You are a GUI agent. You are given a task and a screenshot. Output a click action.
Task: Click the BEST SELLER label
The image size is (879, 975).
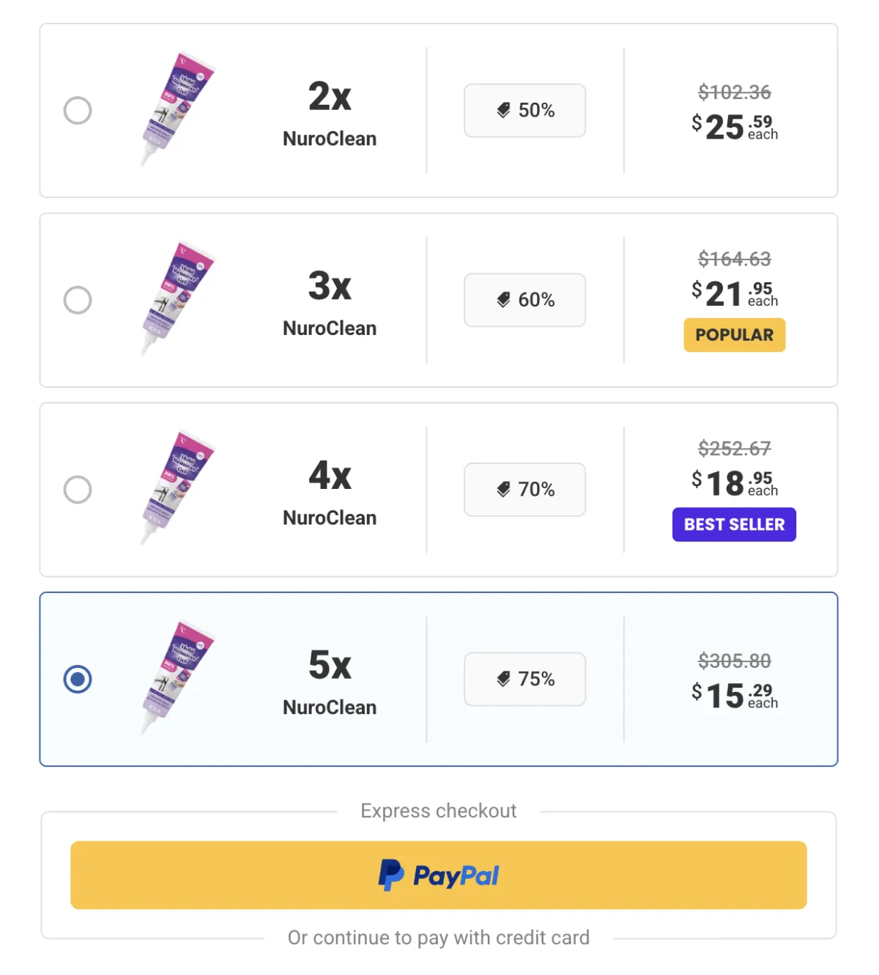click(x=733, y=524)
